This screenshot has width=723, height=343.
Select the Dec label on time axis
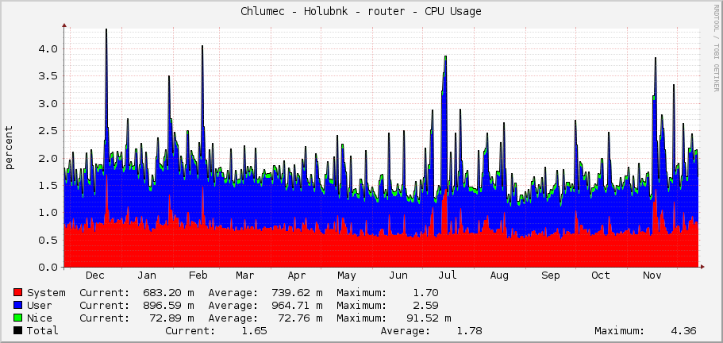(x=95, y=276)
